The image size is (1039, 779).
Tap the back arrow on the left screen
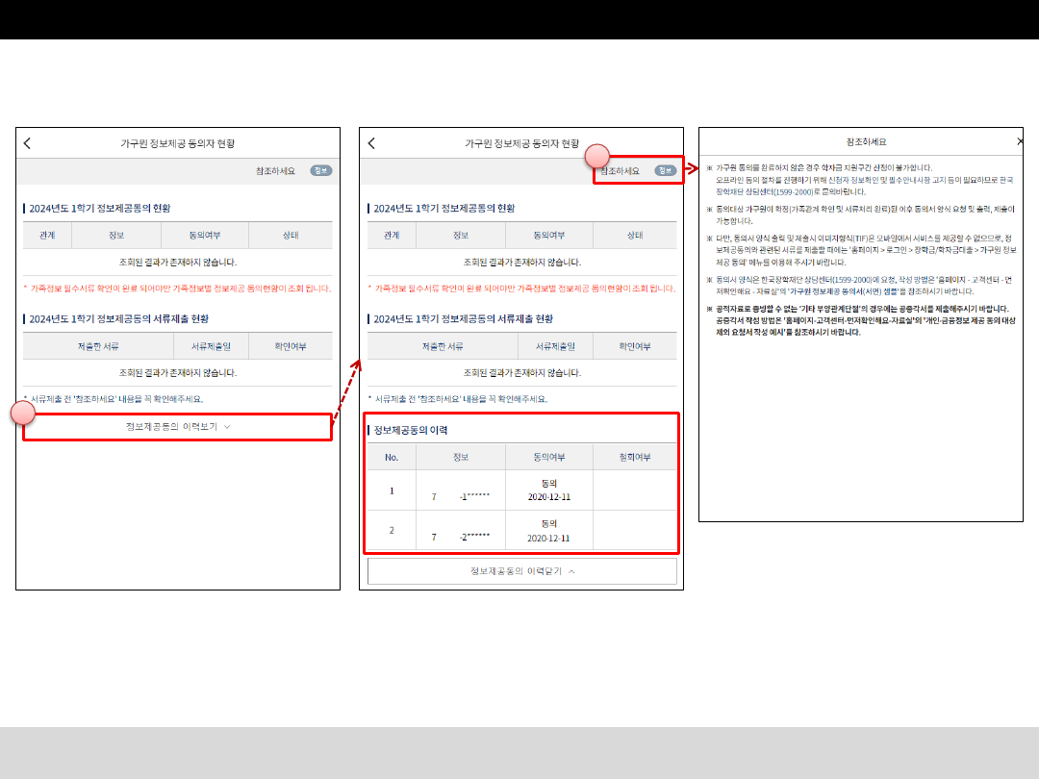[27, 143]
